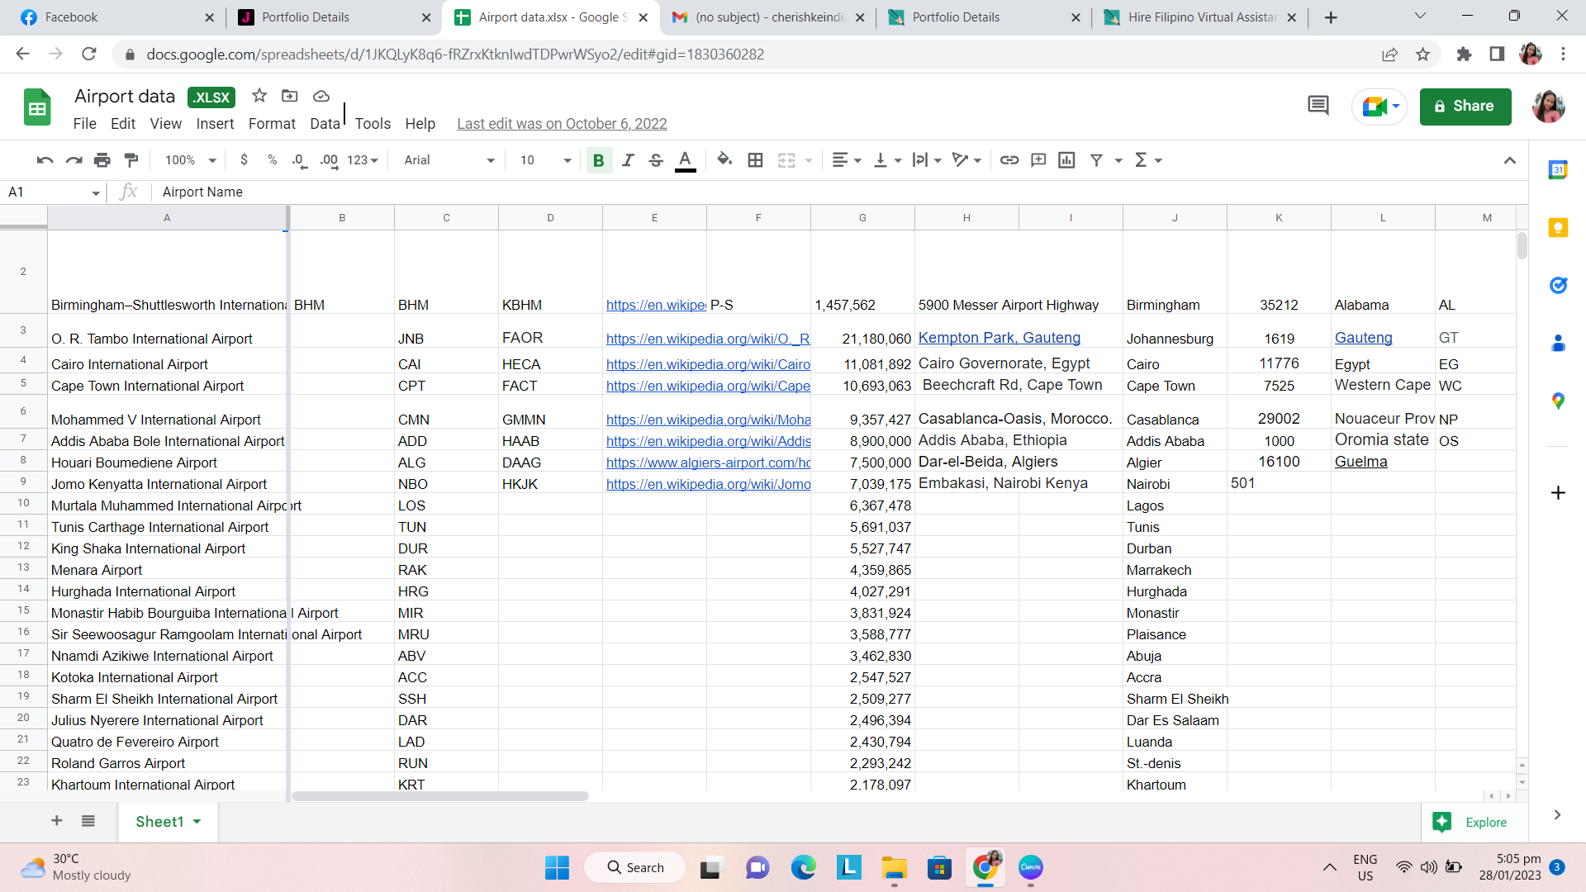Screen dimensions: 1586x892
Task: Open the Format menu
Action: [272, 124]
